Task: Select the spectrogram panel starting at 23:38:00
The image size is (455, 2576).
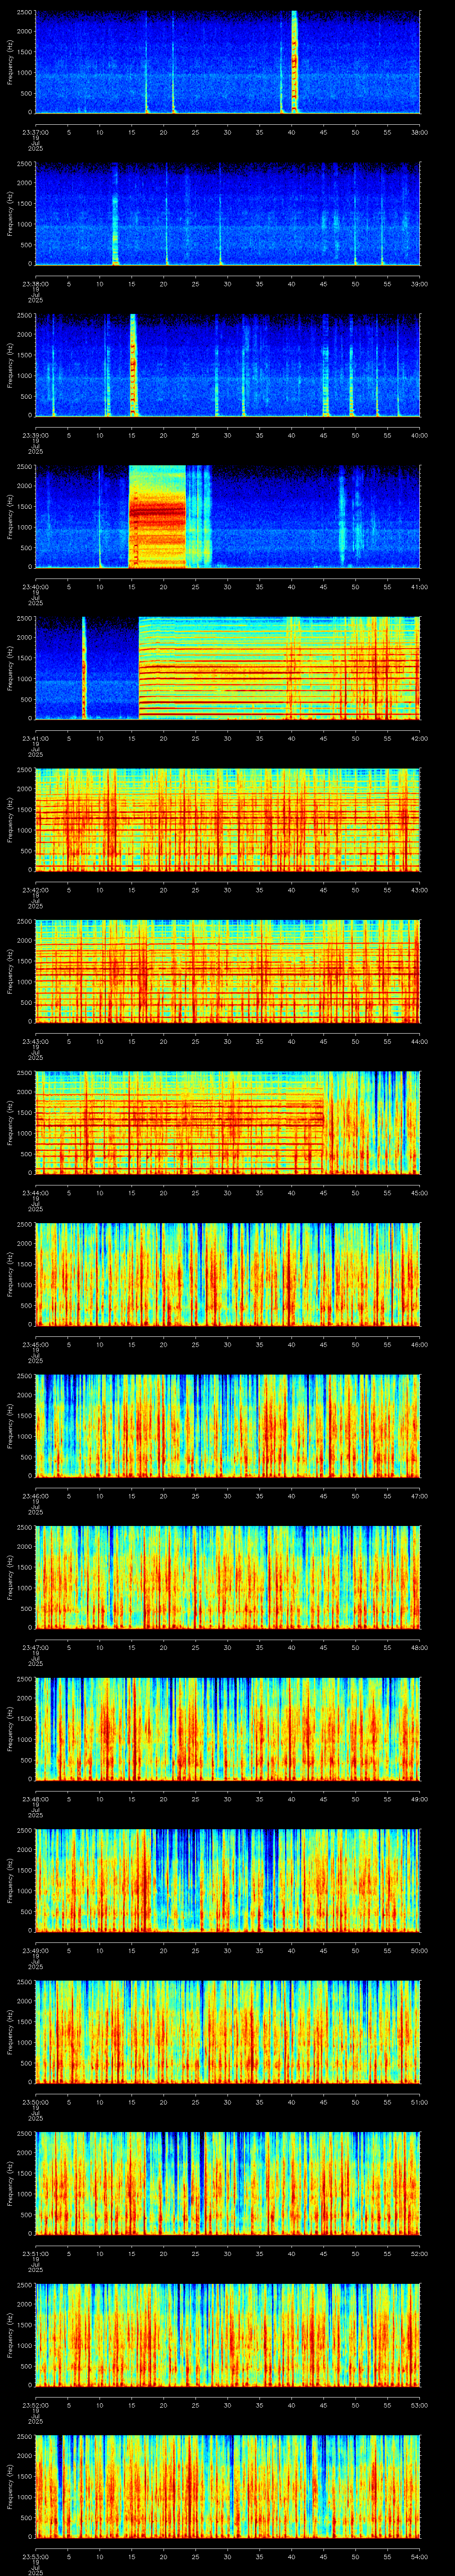Action: tap(228, 214)
